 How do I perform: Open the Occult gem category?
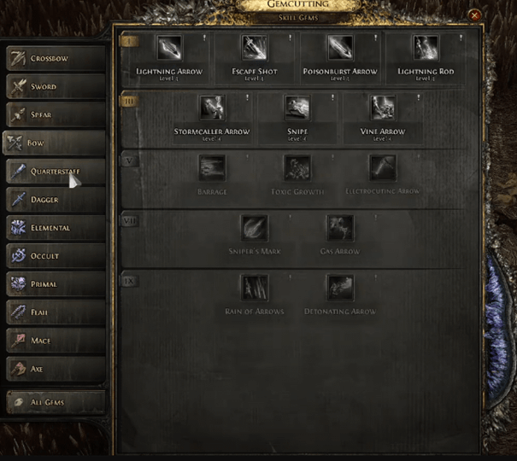[56, 256]
